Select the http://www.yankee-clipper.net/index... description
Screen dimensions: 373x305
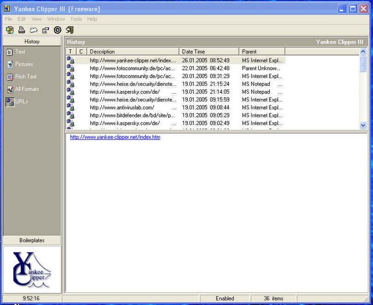click(133, 60)
